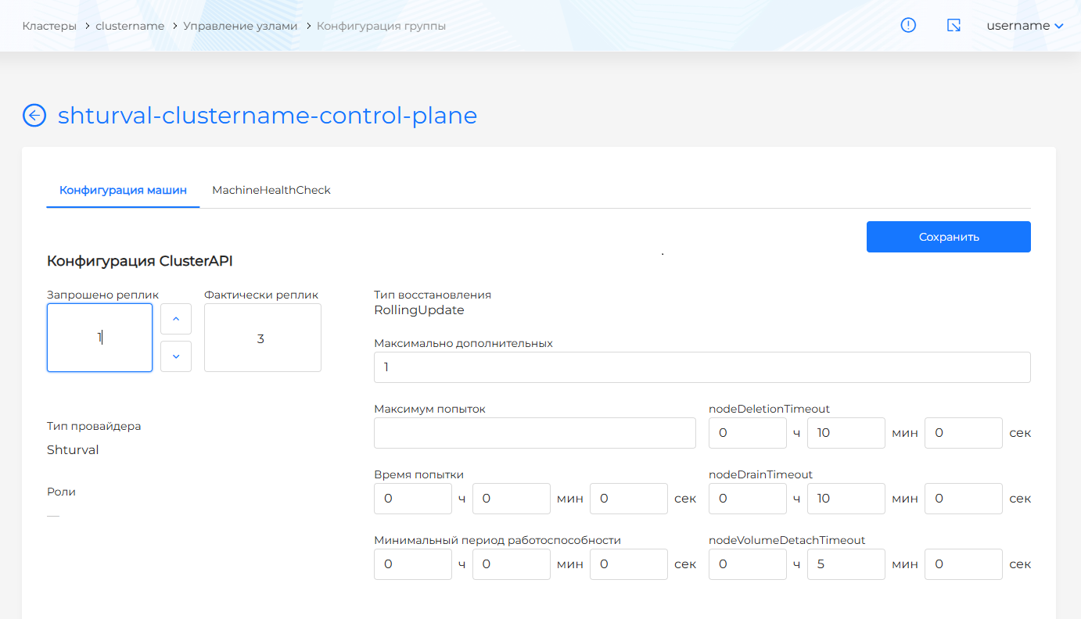Click Минимальный период работоспособности hours field
The height and width of the screenshot is (619, 1081).
[412, 564]
